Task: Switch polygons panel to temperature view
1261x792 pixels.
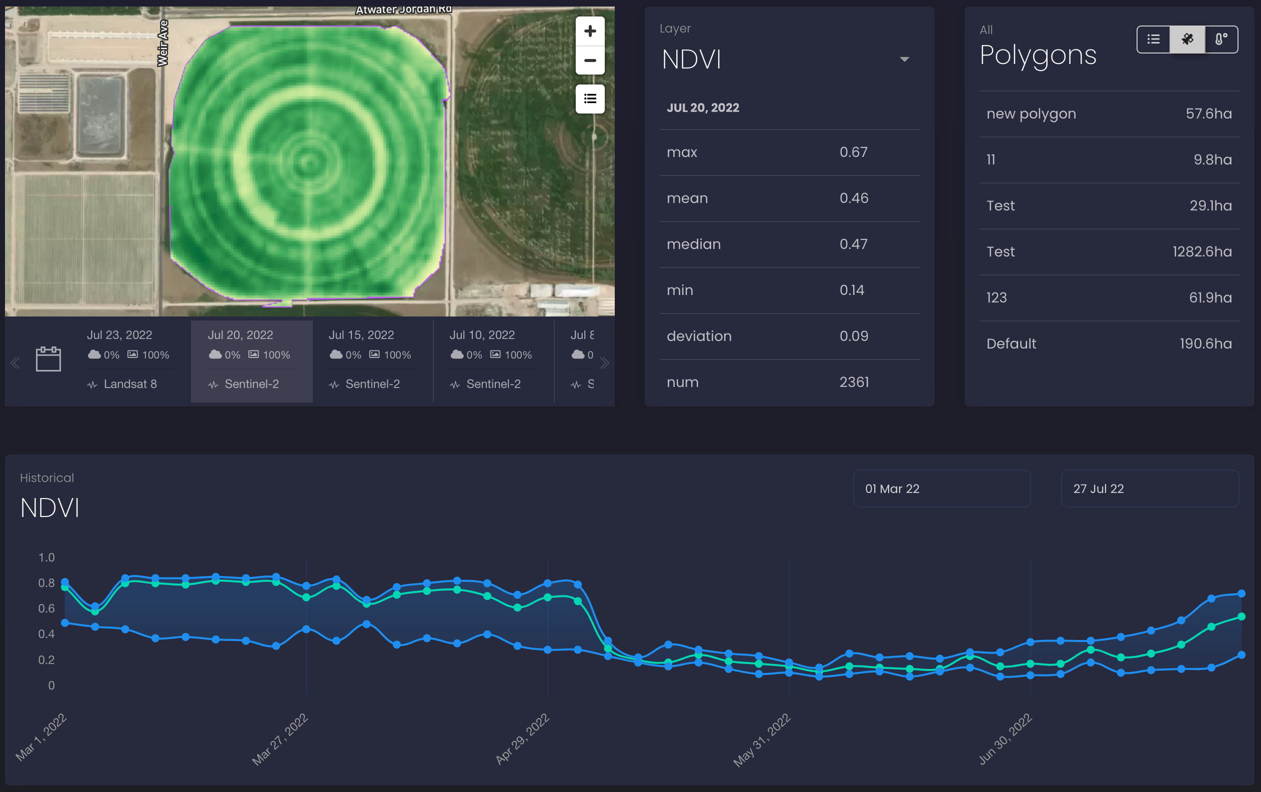Action: (1221, 39)
